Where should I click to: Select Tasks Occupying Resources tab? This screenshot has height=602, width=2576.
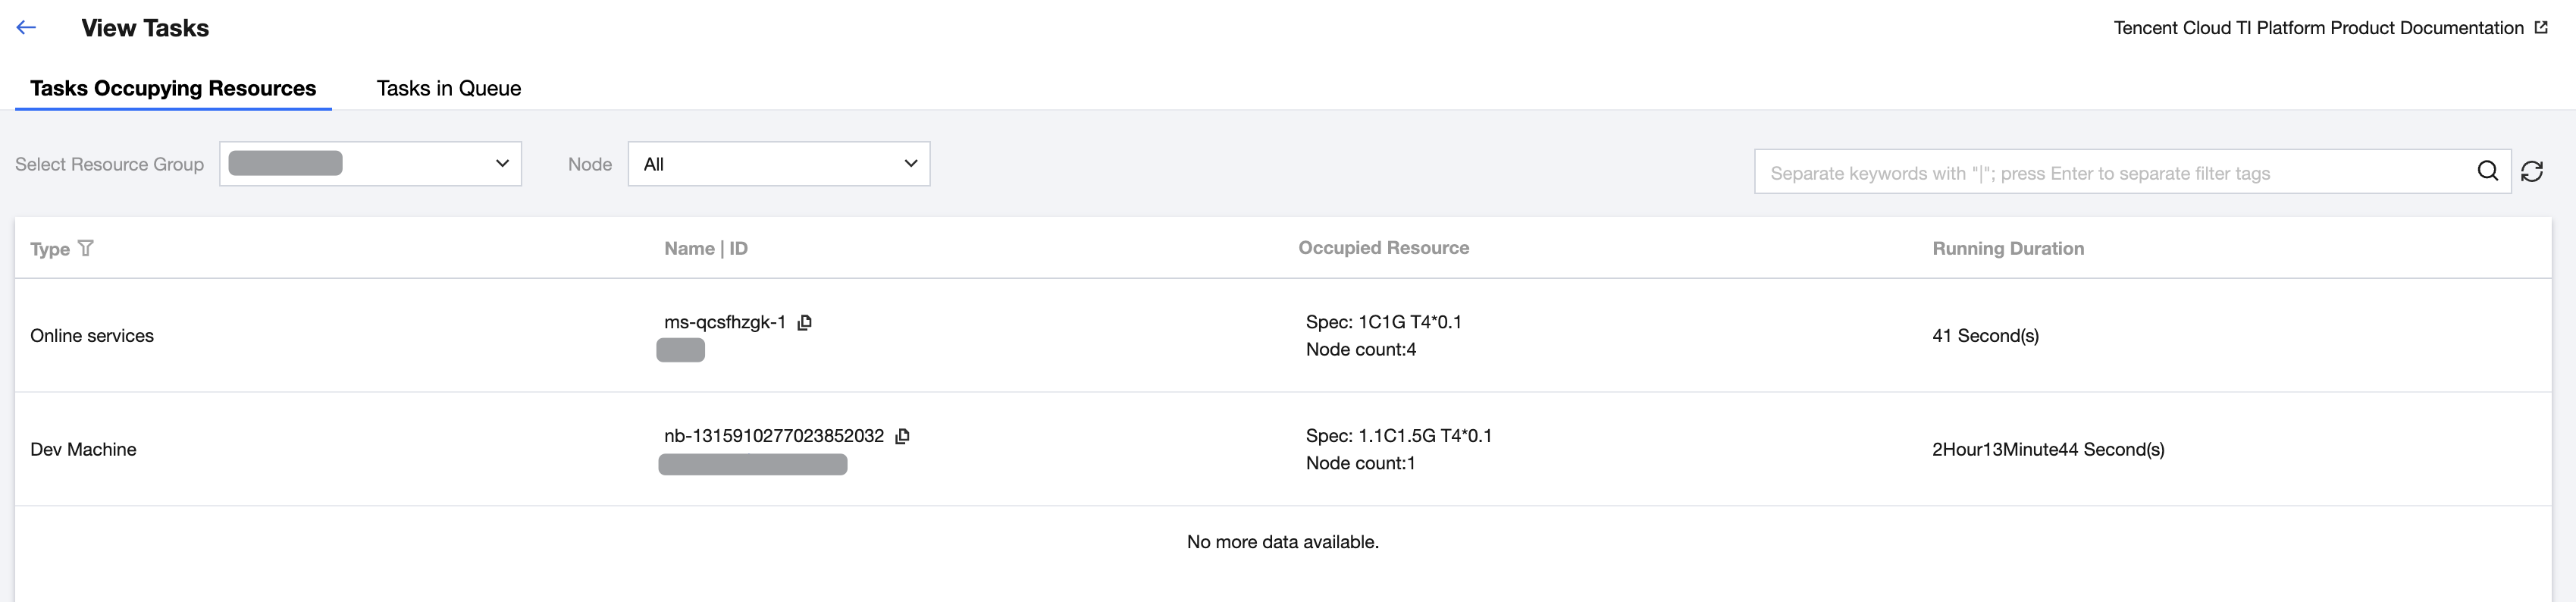tap(173, 88)
